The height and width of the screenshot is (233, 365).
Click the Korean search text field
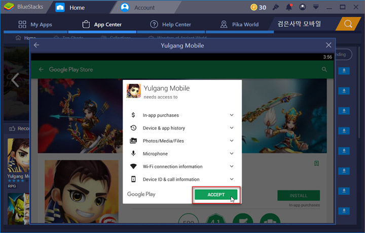point(303,24)
